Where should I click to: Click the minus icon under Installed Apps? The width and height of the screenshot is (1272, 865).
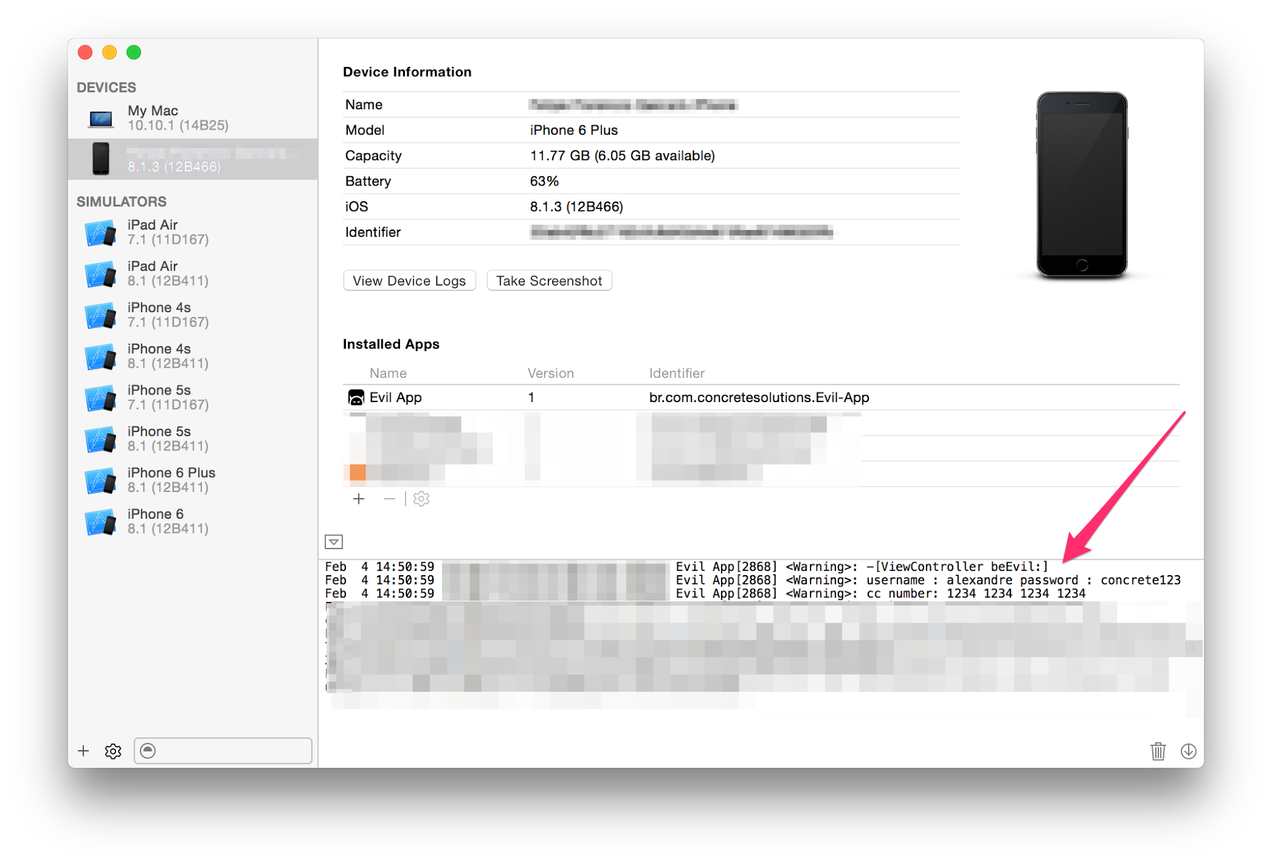point(389,499)
